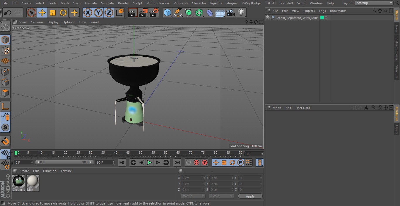Add a deformer object
The width and height of the screenshot is (400, 206).
(210, 13)
